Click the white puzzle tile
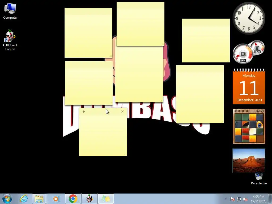272x204 pixels. click(x=253, y=131)
